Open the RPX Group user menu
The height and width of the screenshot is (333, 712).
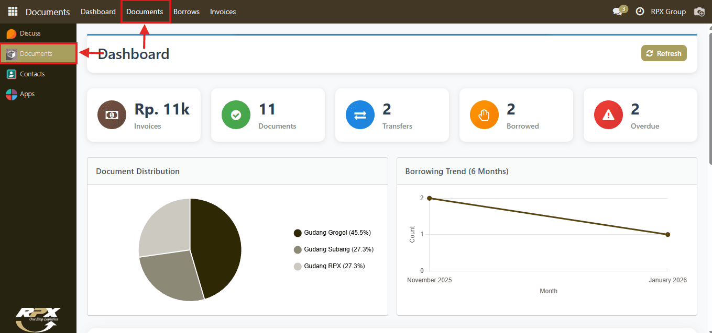[x=668, y=12]
